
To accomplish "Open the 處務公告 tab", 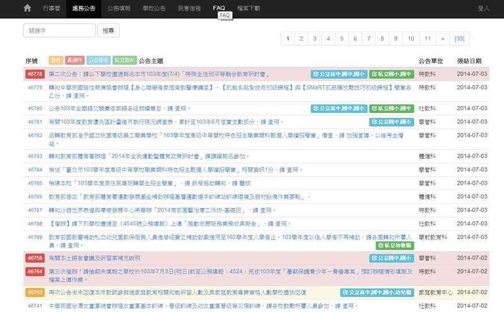I will pos(84,8).
